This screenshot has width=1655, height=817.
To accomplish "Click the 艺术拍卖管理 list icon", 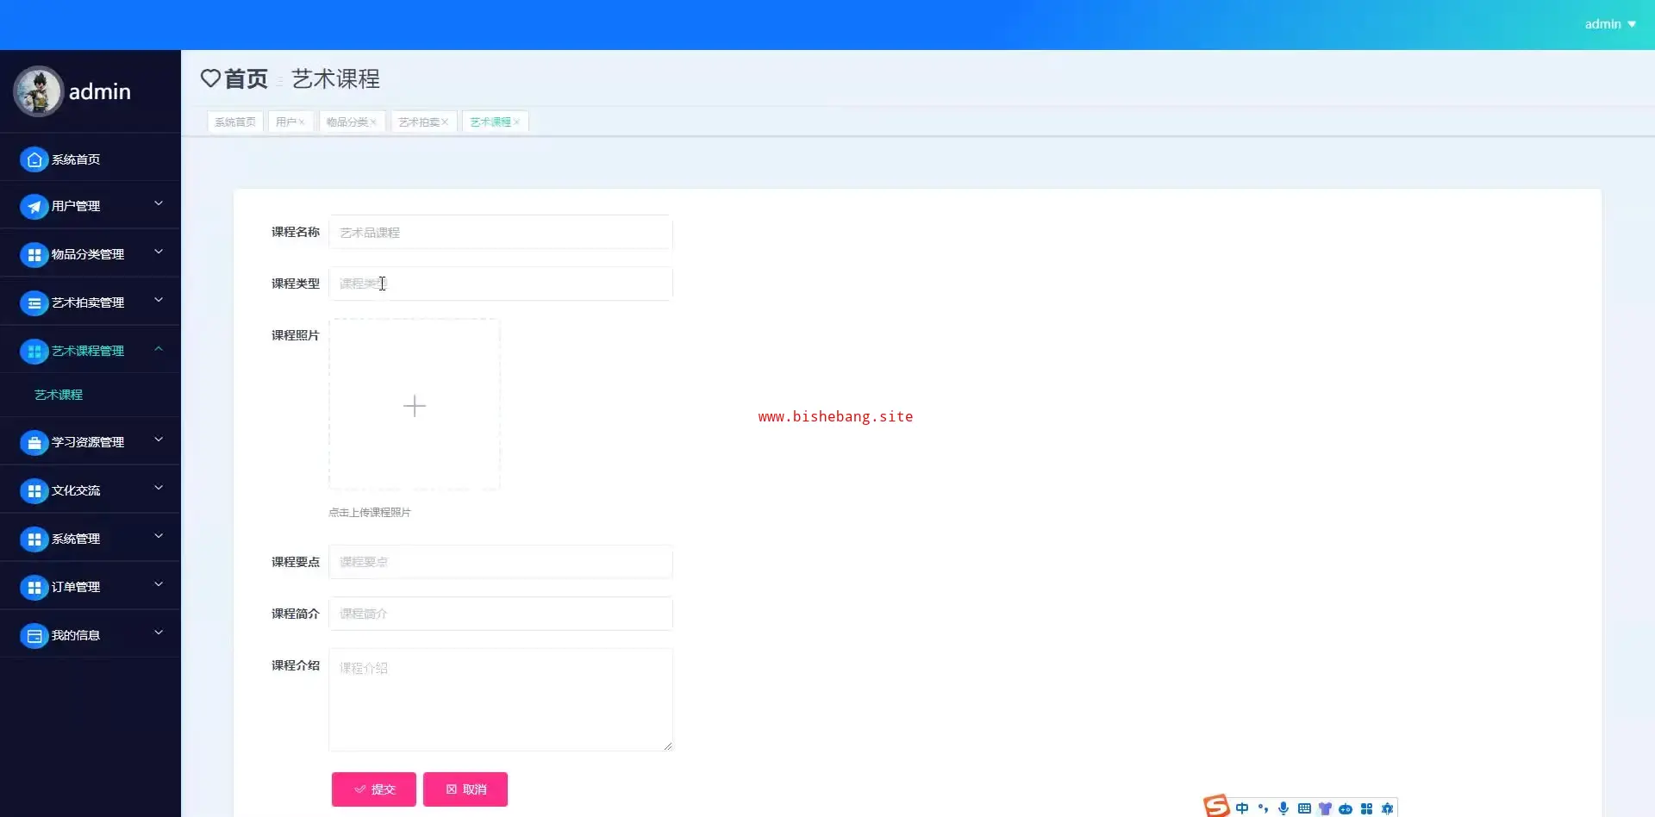I will (34, 302).
